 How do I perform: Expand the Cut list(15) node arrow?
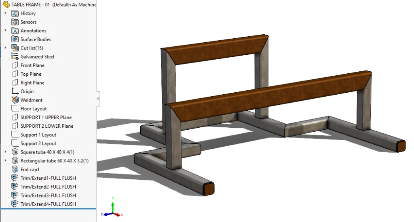pyautogui.click(x=6, y=48)
